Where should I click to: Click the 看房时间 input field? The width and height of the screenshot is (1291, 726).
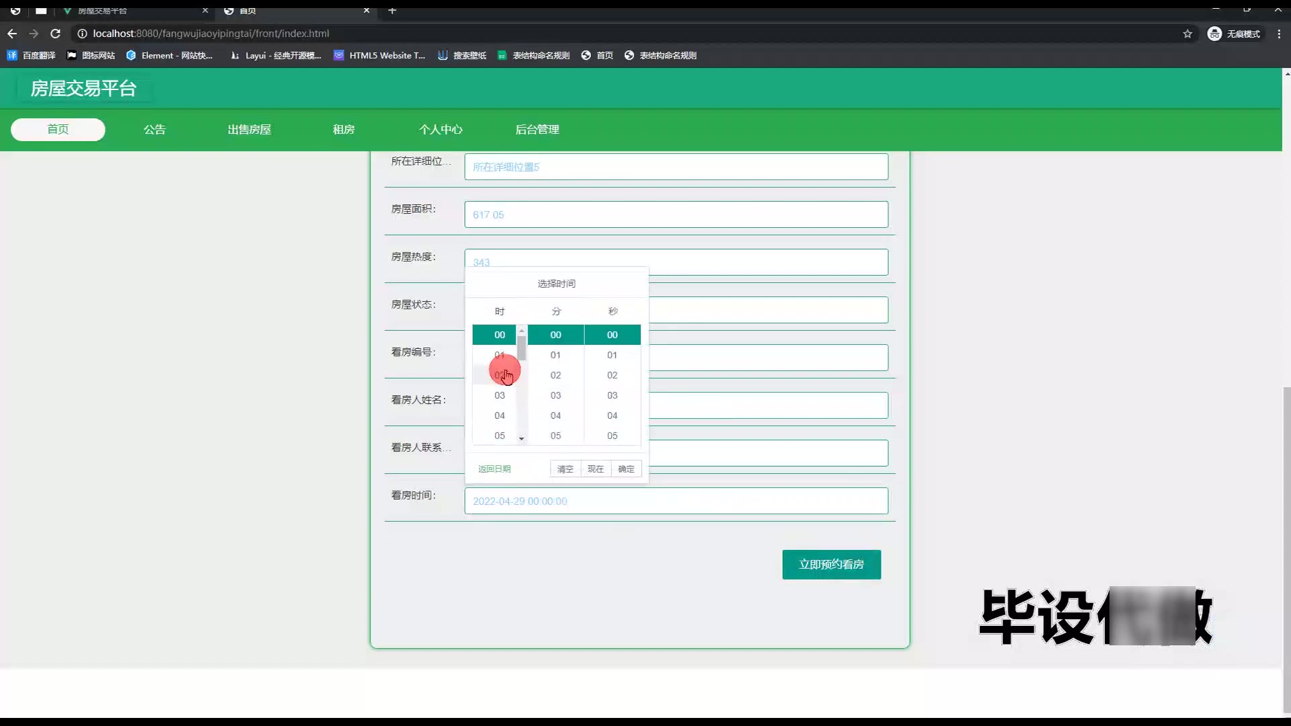tap(676, 501)
